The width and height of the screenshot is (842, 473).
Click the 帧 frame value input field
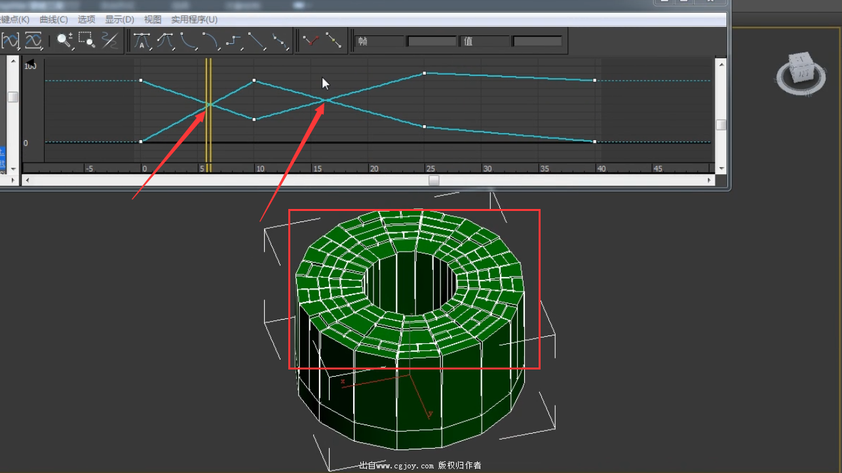[432, 41]
